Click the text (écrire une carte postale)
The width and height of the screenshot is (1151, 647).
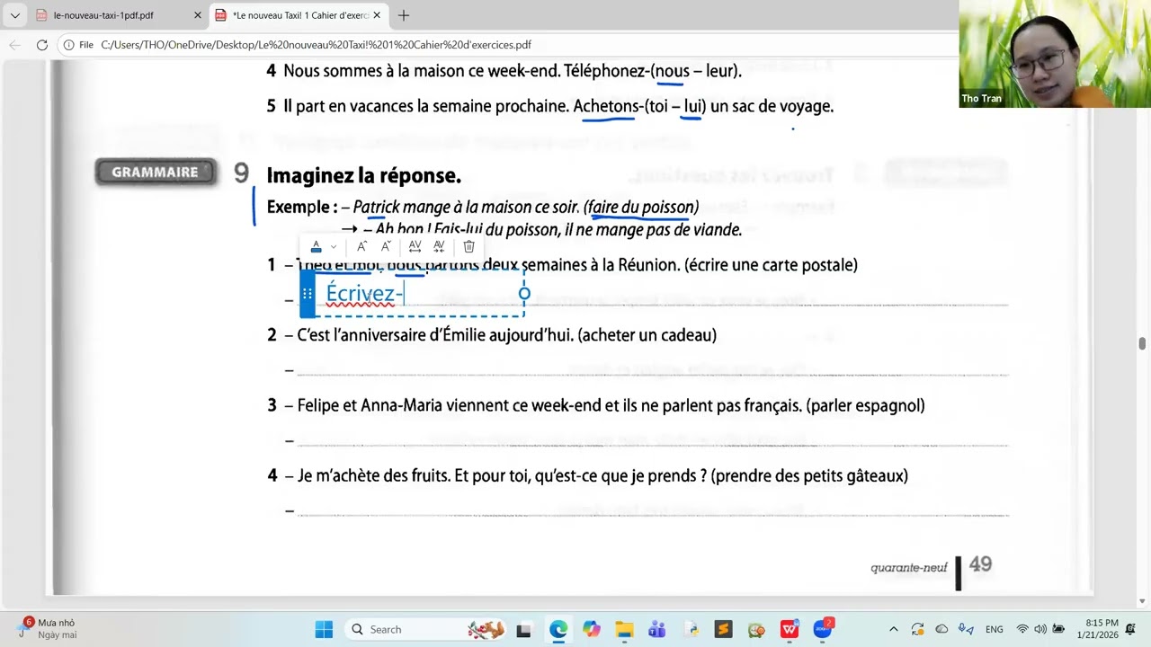[x=771, y=265]
